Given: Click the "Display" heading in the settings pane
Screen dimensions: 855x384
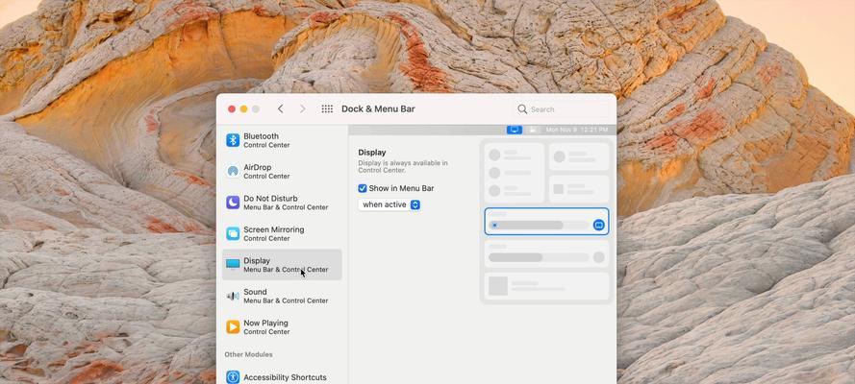Looking at the screenshot, I should click(373, 153).
